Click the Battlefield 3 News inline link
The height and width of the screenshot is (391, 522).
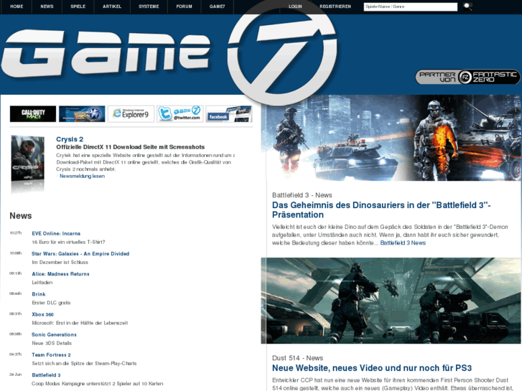coord(403,243)
